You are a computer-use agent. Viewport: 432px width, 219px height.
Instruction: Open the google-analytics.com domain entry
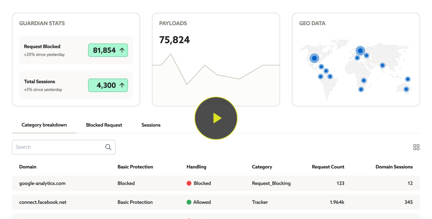coord(42,183)
